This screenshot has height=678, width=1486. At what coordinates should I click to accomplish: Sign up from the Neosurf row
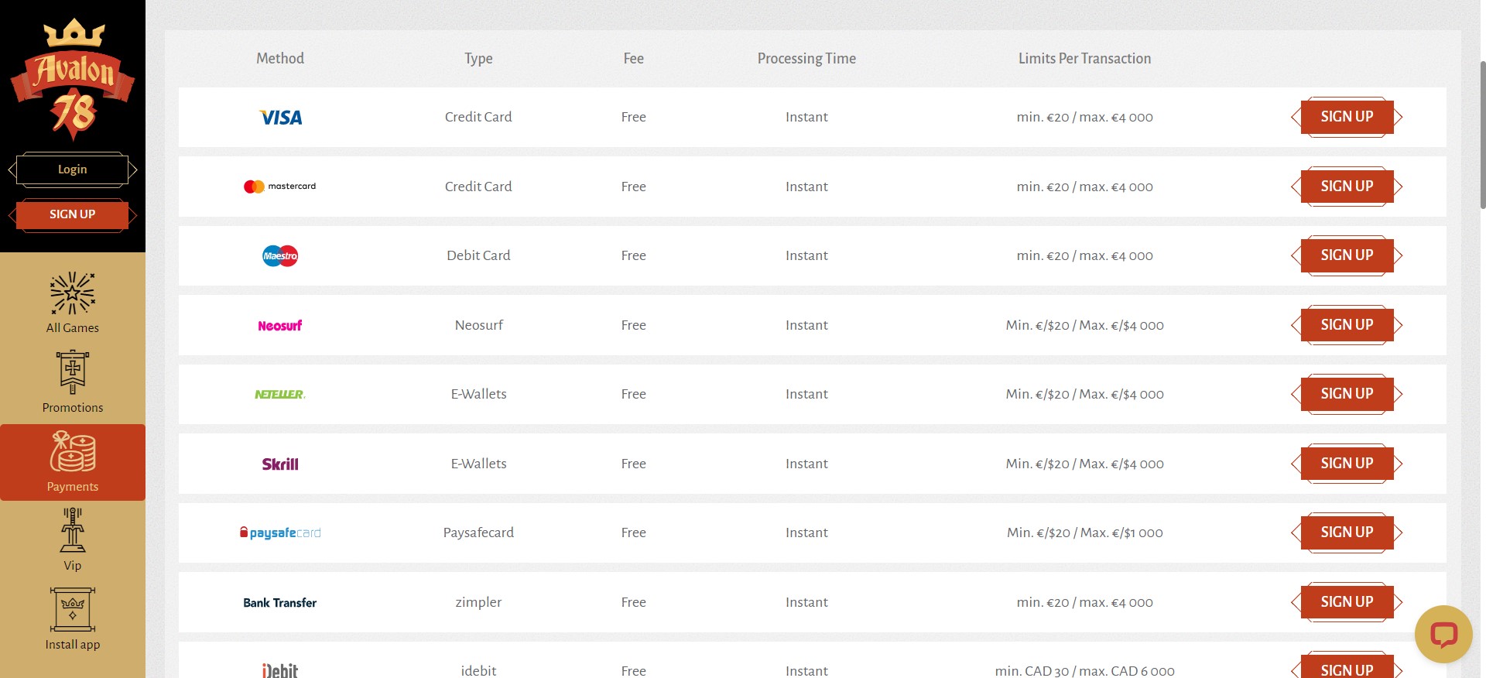[1347, 325]
